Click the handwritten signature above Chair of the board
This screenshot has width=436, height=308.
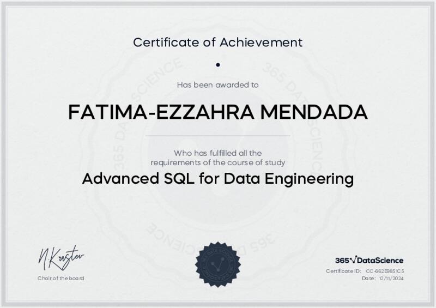tap(60, 257)
